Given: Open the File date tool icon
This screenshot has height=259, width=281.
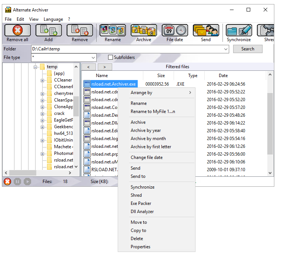Looking at the screenshot, I should point(175,30).
